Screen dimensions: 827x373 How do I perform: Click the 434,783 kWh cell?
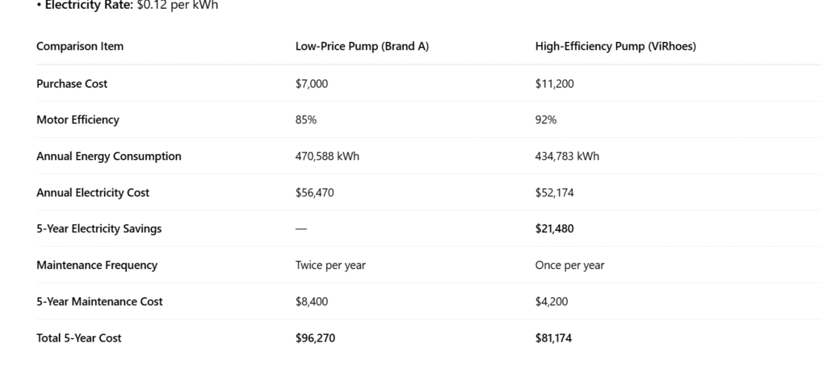pyautogui.click(x=567, y=157)
